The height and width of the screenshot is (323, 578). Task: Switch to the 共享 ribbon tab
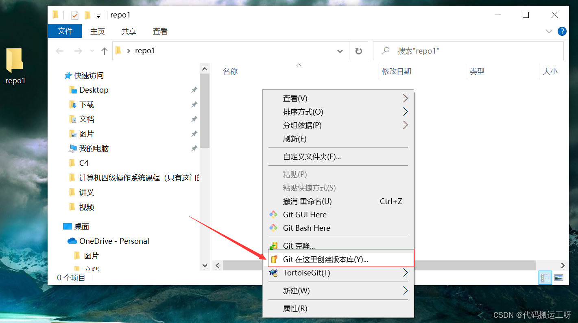129,31
